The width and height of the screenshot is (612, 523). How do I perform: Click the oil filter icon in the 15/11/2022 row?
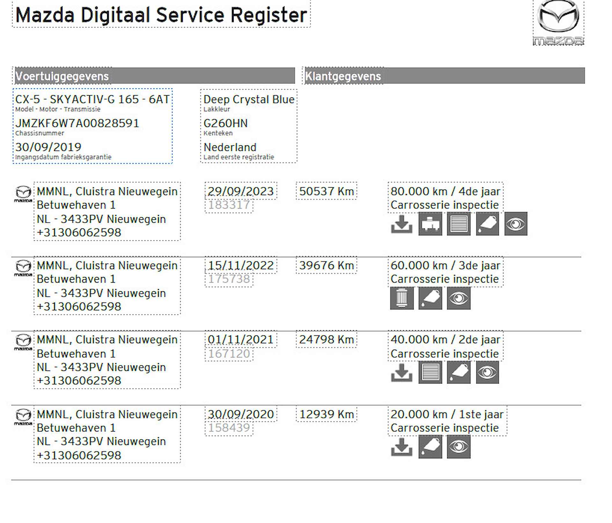pyautogui.click(x=402, y=298)
